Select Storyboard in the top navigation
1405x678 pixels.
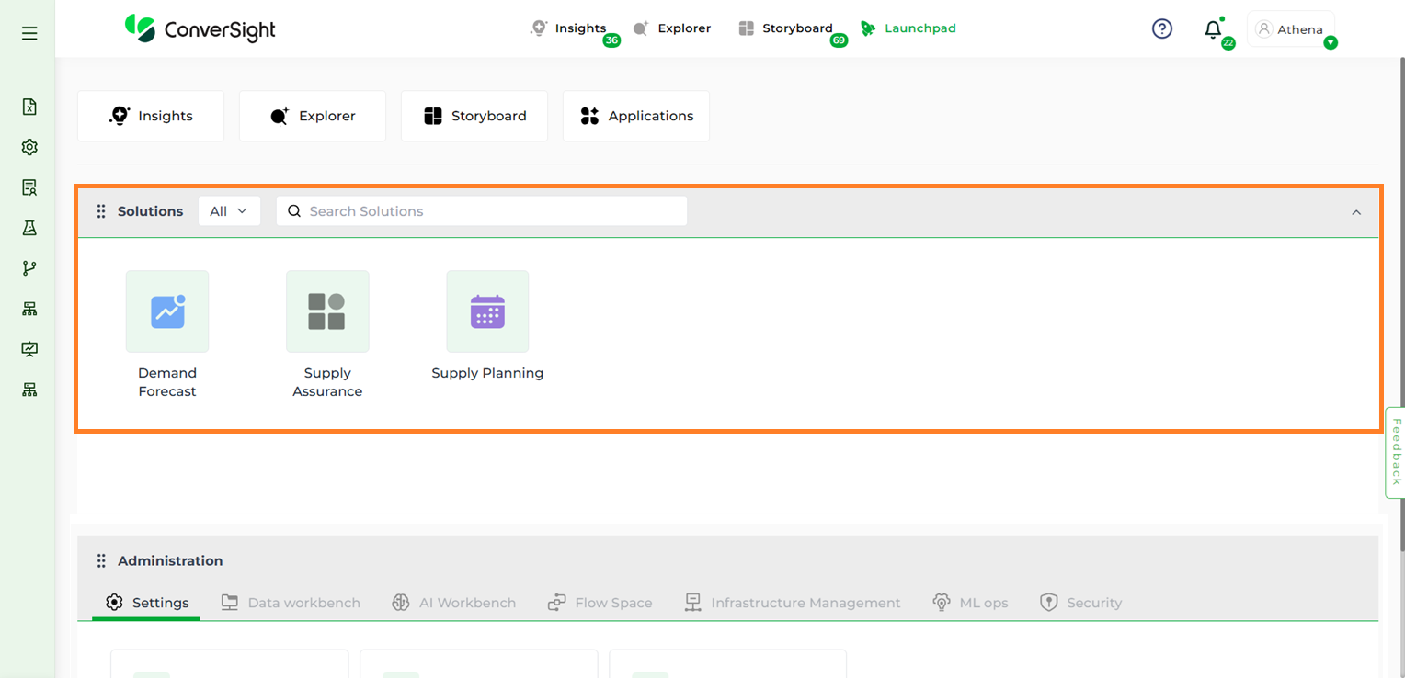click(x=786, y=28)
